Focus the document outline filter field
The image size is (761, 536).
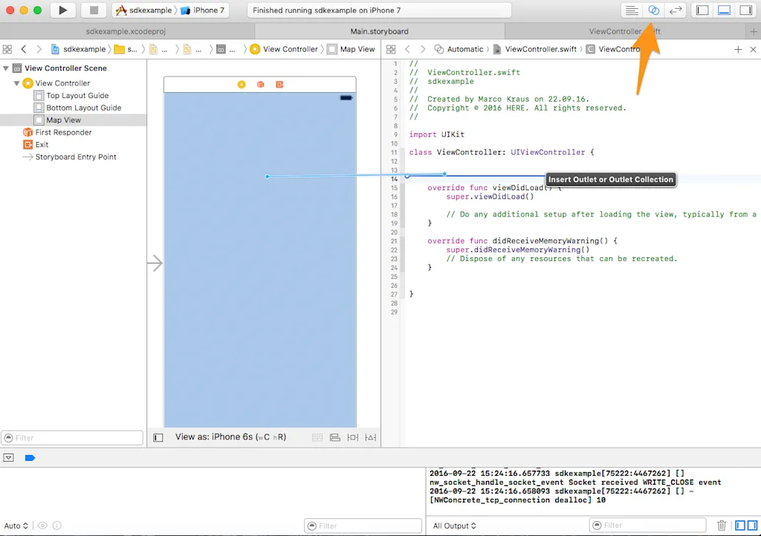tap(72, 438)
